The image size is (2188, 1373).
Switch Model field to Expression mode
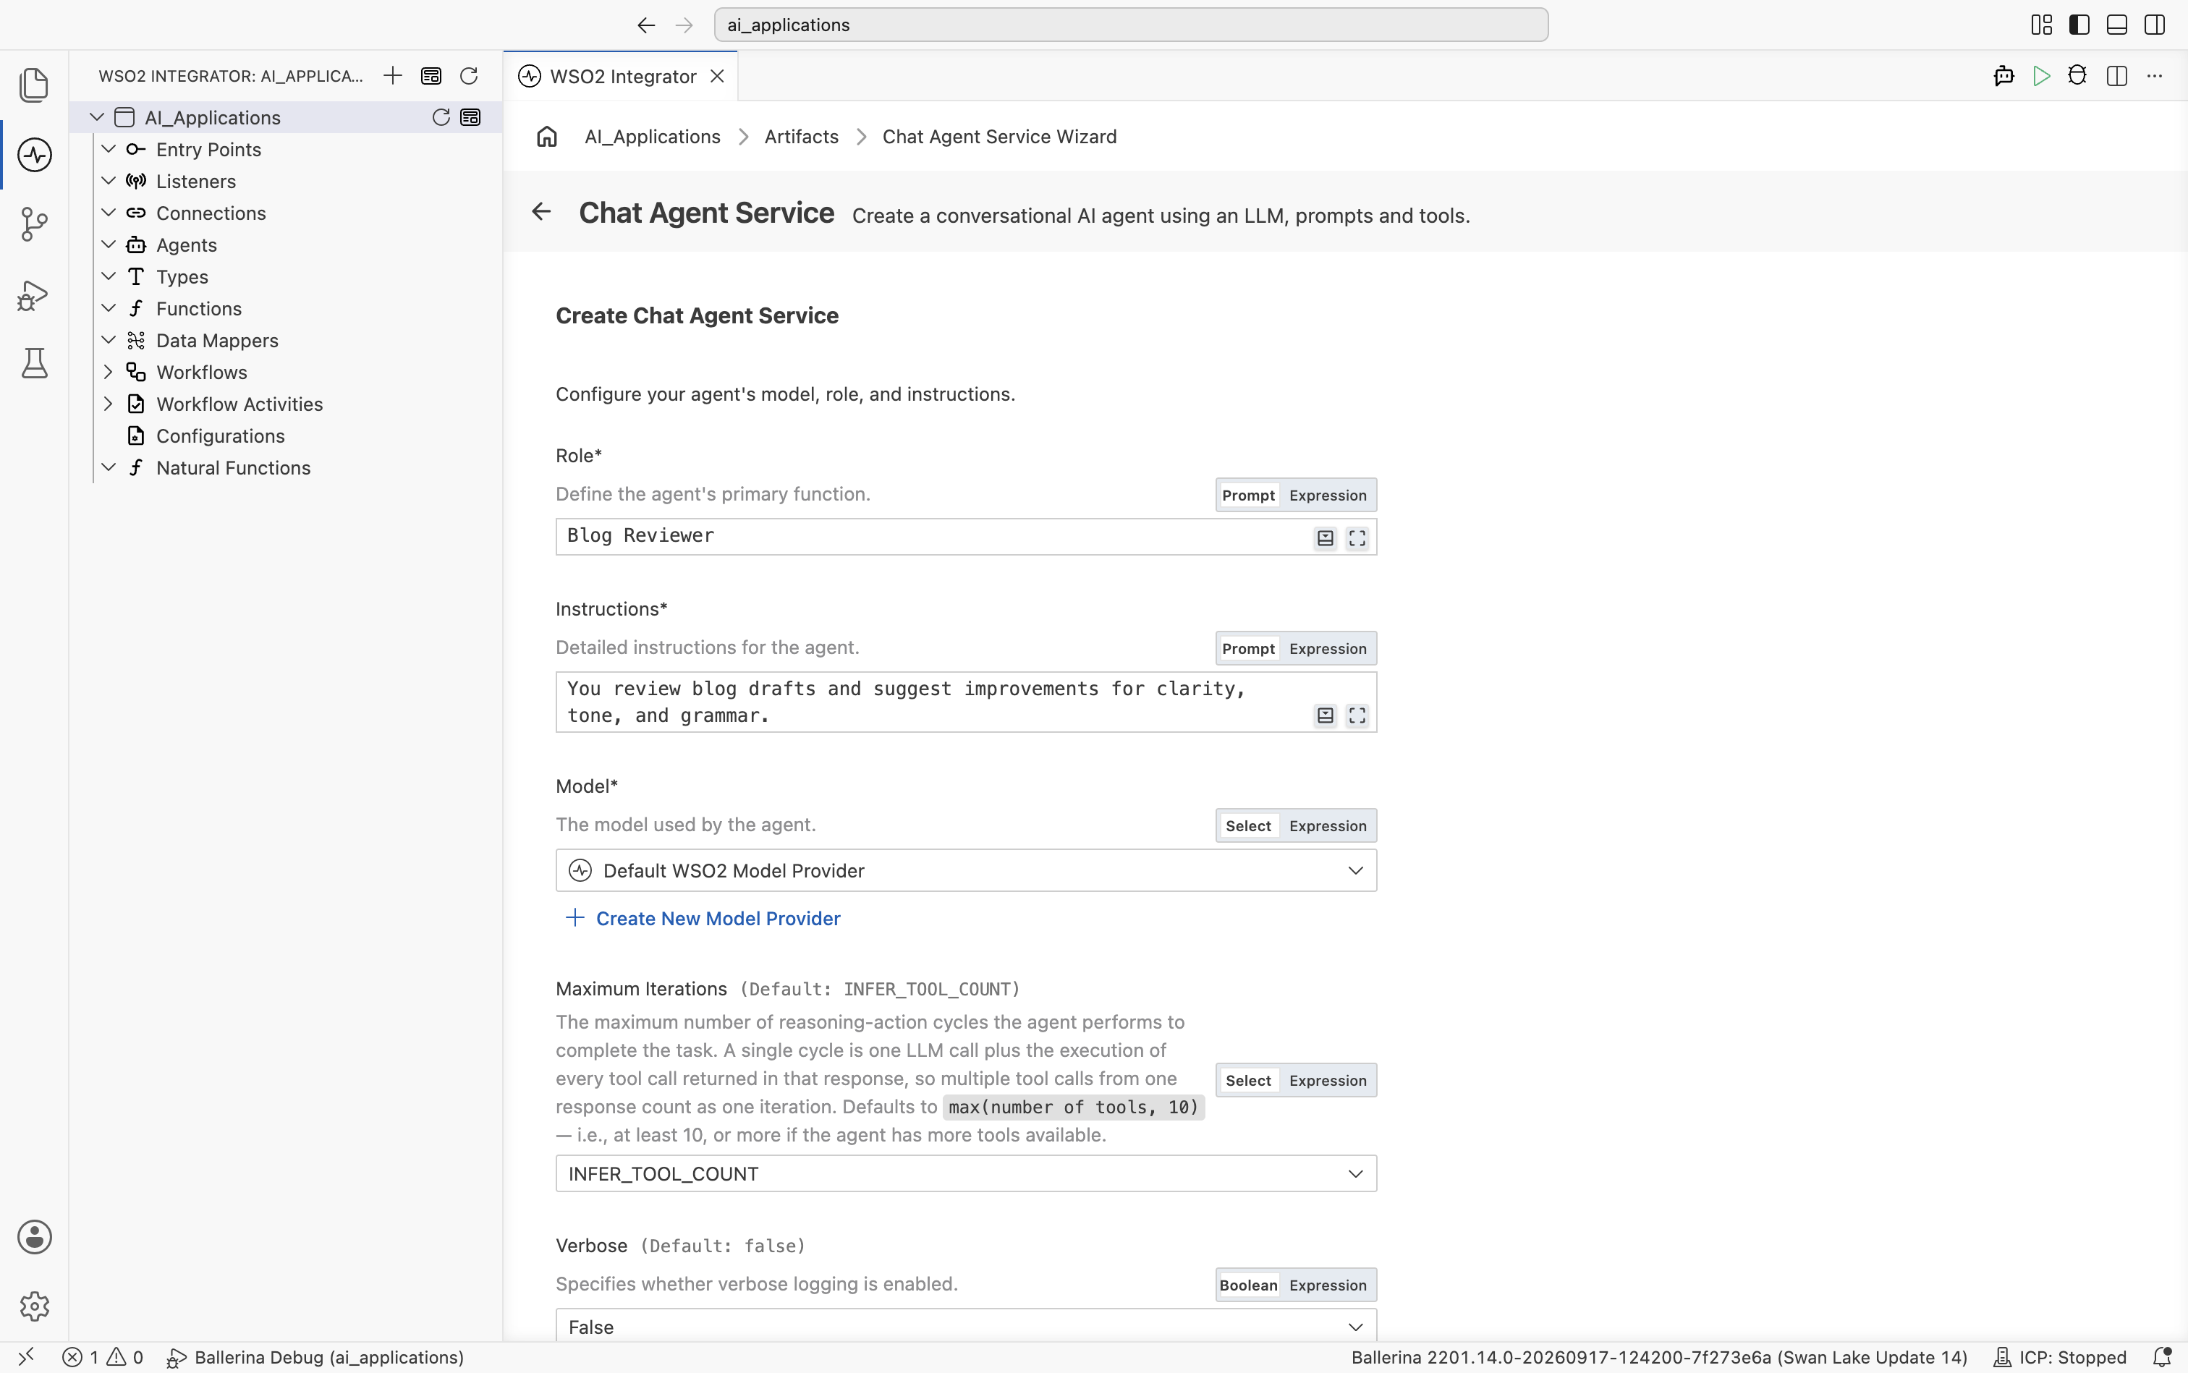(x=1327, y=825)
